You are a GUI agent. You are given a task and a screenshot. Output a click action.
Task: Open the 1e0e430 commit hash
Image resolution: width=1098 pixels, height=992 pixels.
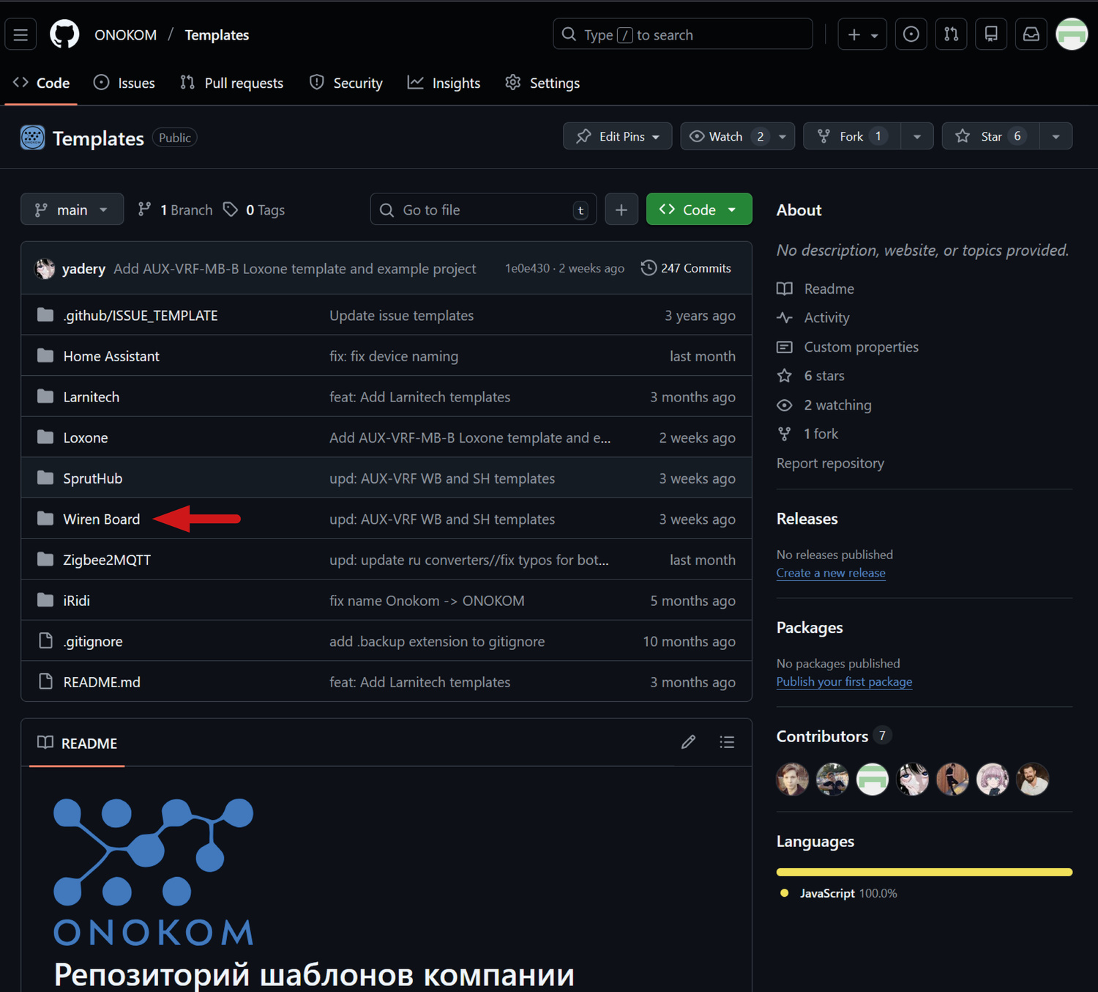[x=527, y=268]
